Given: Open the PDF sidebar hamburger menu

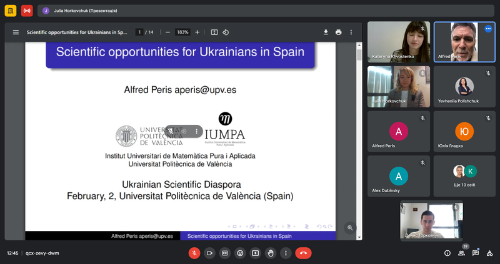Looking at the screenshot, I should (x=16, y=32).
